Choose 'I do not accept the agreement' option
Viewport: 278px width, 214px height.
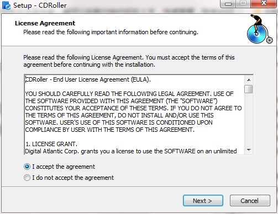[27, 178]
